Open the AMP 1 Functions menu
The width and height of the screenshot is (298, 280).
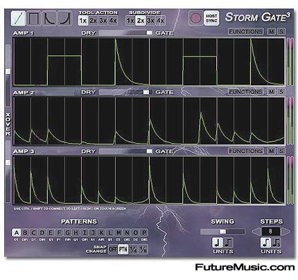click(x=246, y=32)
